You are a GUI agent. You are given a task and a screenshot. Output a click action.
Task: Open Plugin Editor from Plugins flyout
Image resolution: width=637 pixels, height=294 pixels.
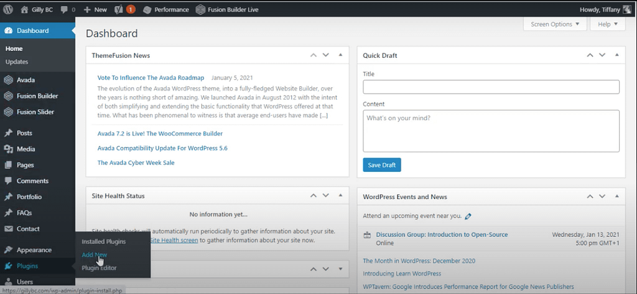99,268
